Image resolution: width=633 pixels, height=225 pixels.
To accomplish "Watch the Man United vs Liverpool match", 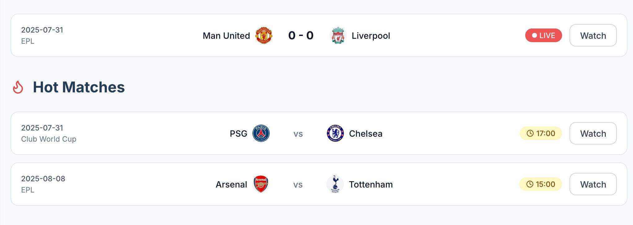I will click(593, 35).
